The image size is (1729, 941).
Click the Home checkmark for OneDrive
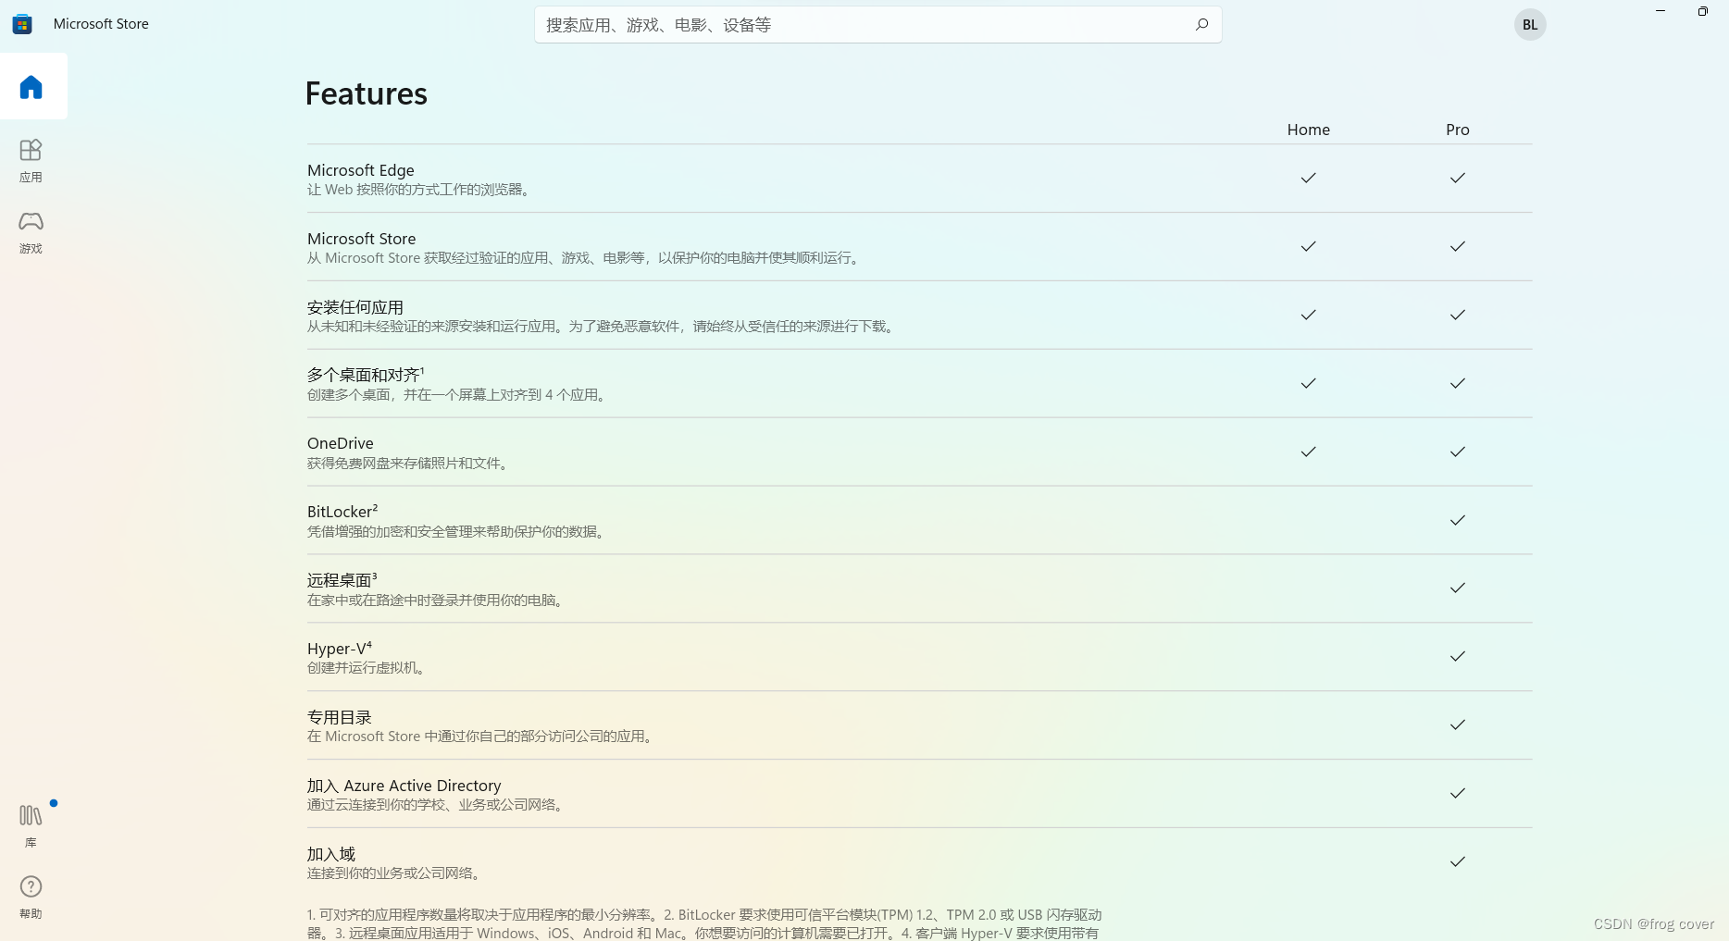pyautogui.click(x=1308, y=452)
